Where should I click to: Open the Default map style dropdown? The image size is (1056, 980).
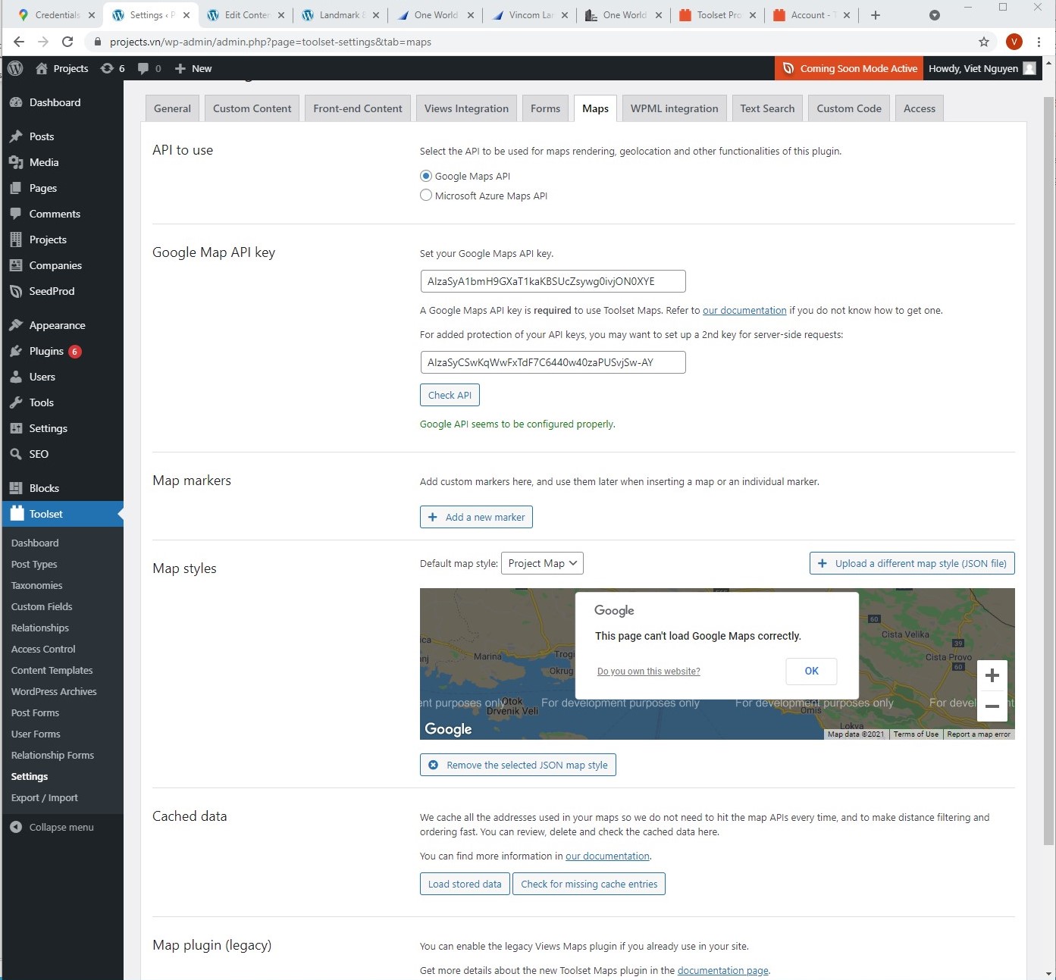point(542,563)
